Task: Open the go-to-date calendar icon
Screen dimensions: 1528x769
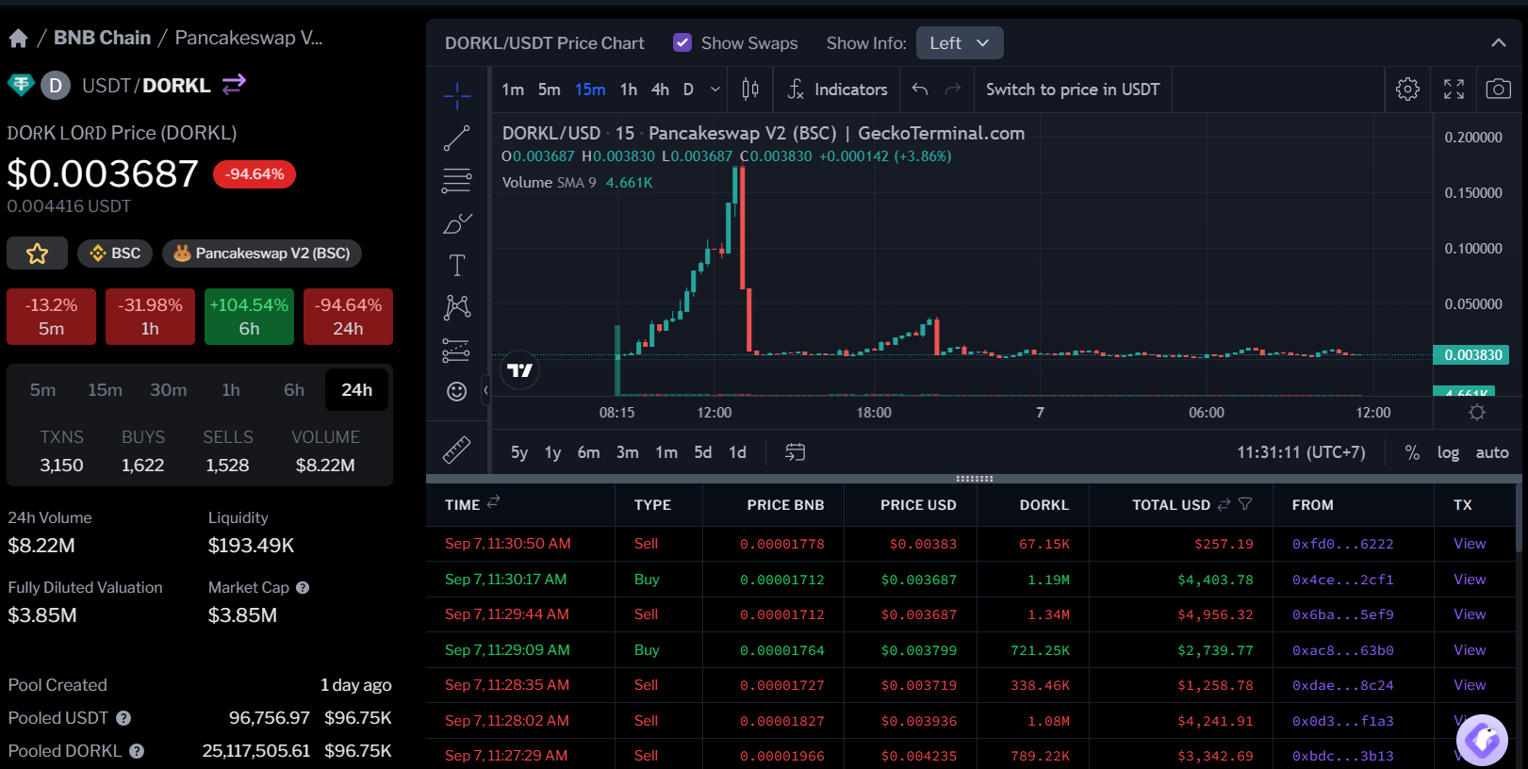Action: (x=795, y=452)
